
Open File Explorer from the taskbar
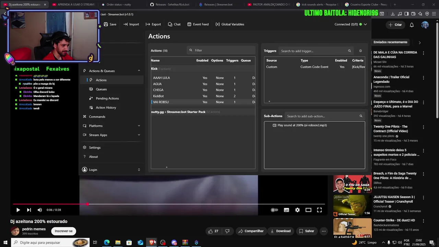coord(118,243)
